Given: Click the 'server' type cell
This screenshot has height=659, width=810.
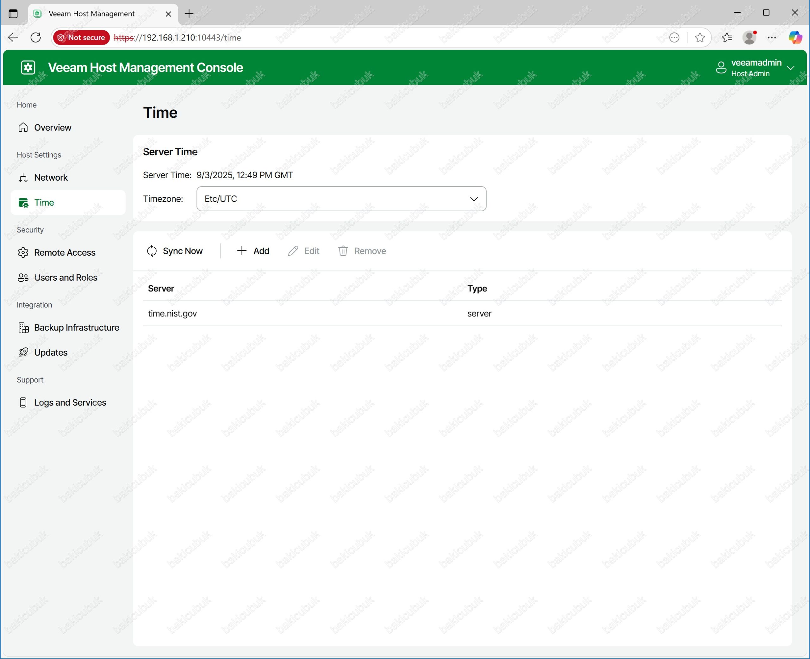Looking at the screenshot, I should pyautogui.click(x=479, y=314).
